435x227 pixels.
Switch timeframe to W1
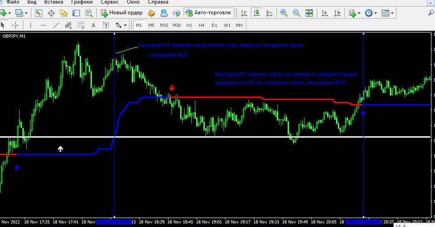[x=227, y=25]
